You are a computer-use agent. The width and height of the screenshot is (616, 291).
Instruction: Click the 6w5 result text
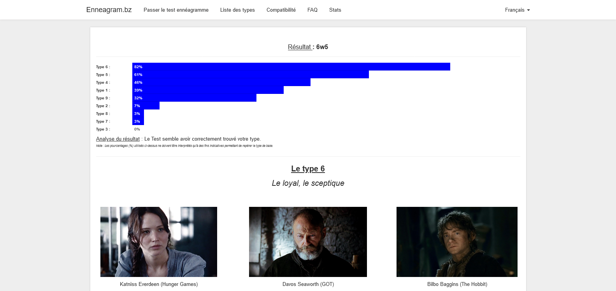click(322, 47)
